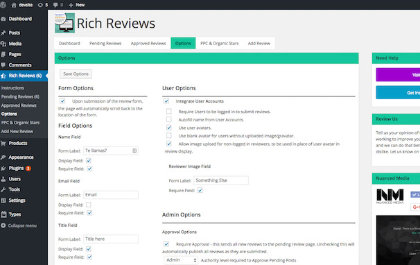Toggle scroll back to form checkbox
The width and height of the screenshot is (420, 265).
point(62,101)
